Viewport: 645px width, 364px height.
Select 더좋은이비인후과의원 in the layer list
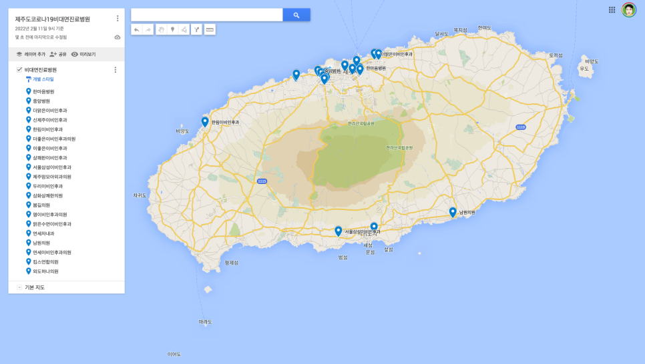point(54,139)
